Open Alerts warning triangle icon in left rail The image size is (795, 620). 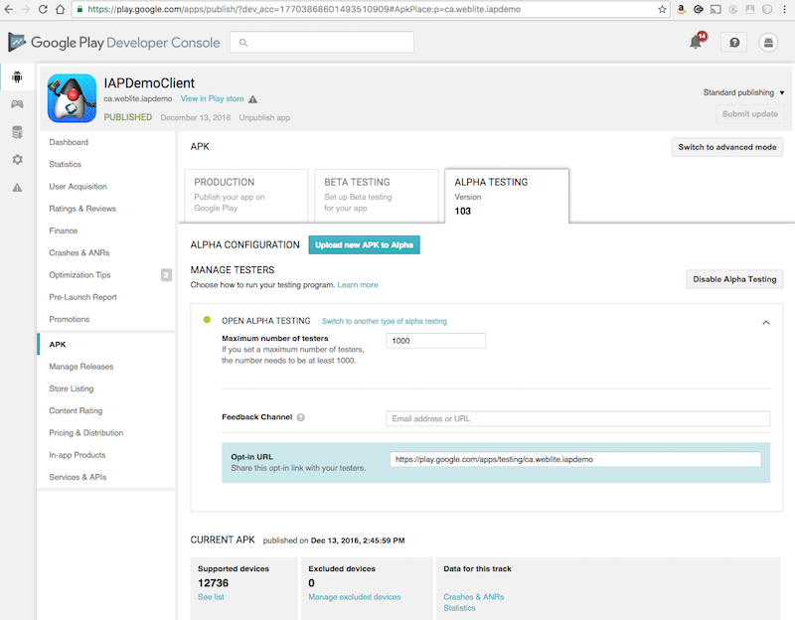click(17, 188)
